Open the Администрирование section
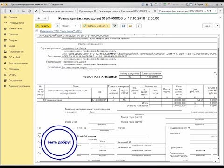This screenshot has width=224, height=168. tap(20, 86)
